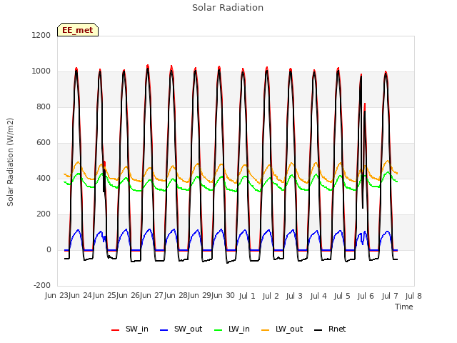
Task: Click the 200 y-axis tick label
Action: pos(44,214)
